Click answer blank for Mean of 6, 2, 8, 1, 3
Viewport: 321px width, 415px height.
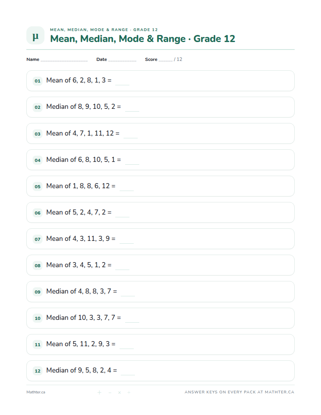click(x=122, y=84)
